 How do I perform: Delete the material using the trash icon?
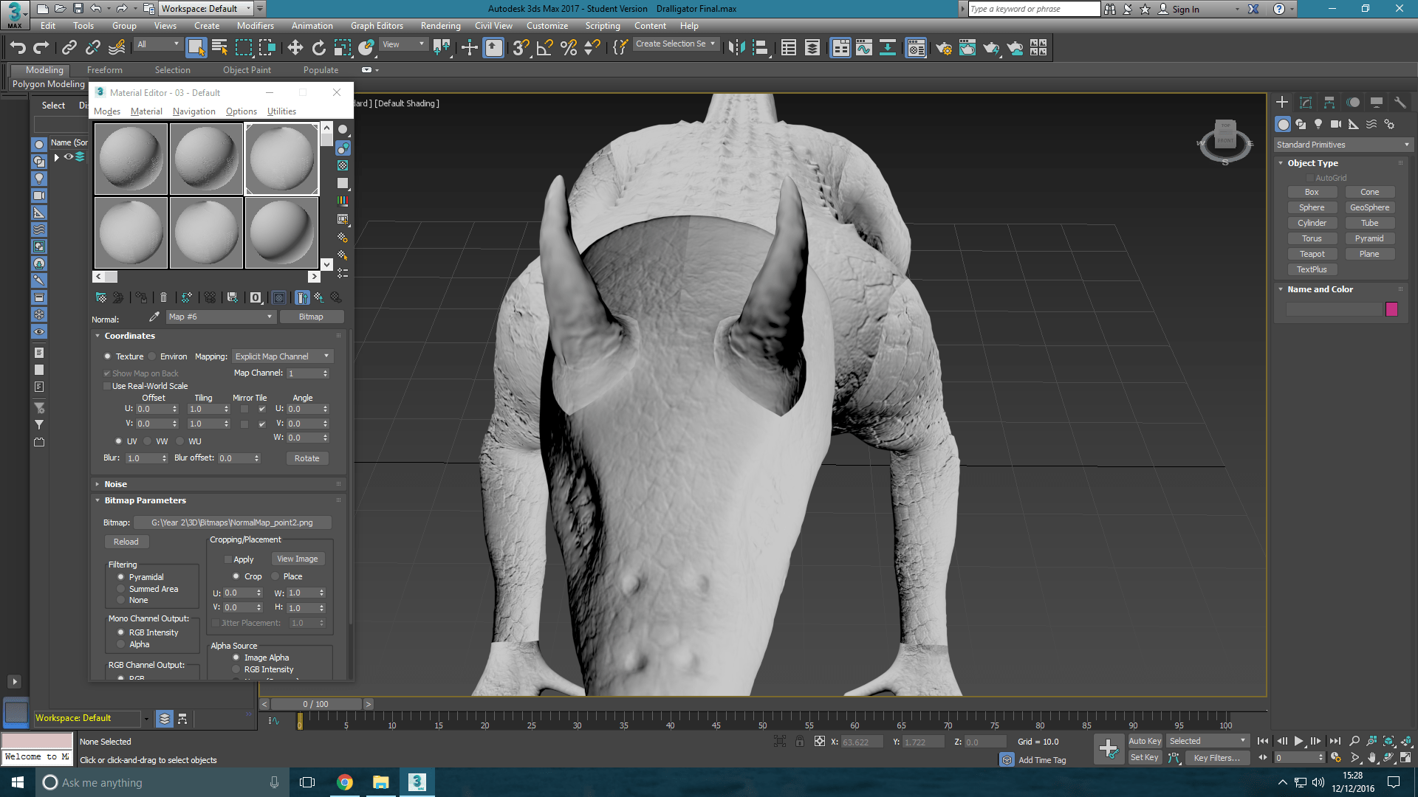(163, 297)
